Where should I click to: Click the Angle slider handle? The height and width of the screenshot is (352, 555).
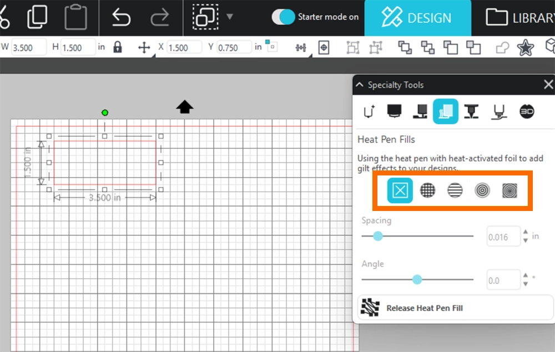click(x=417, y=280)
